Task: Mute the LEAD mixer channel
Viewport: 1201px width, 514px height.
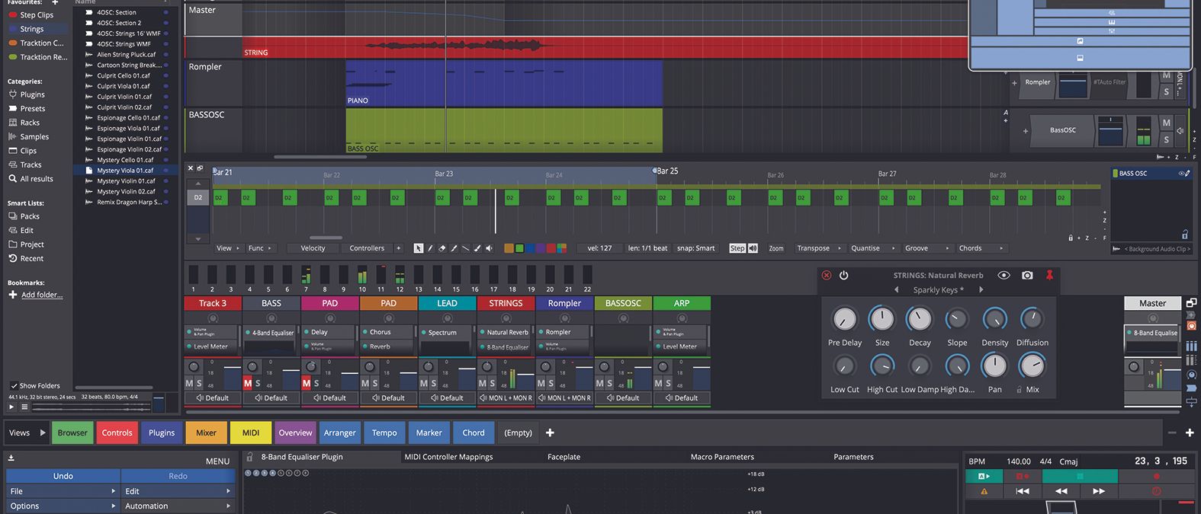Action: click(423, 383)
